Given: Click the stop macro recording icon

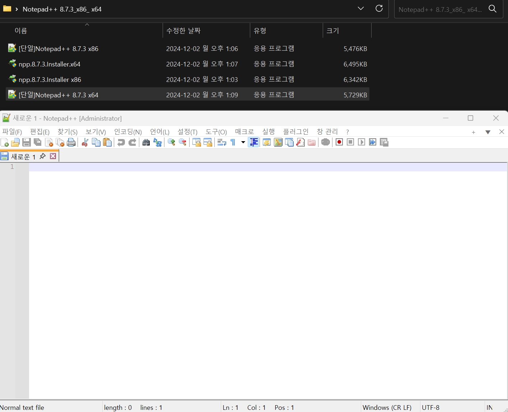Looking at the screenshot, I should (x=350, y=142).
